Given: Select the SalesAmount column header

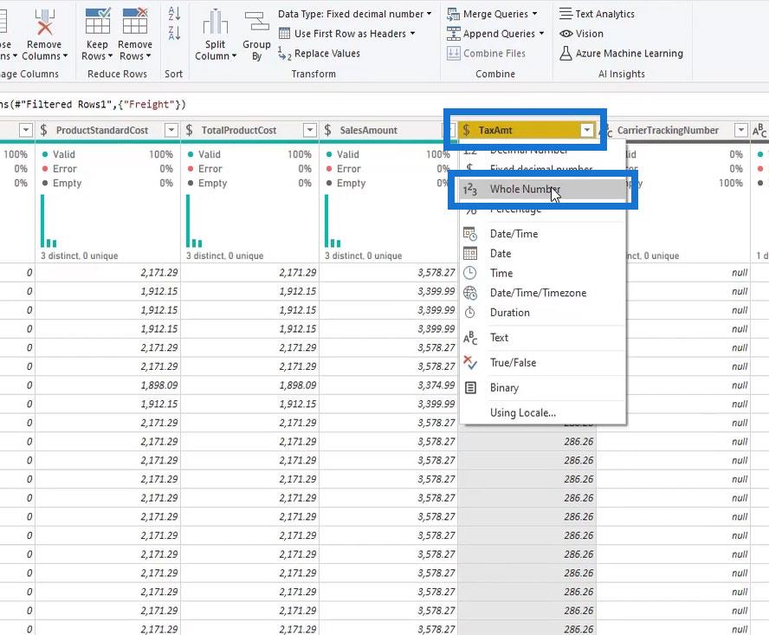Looking at the screenshot, I should pyautogui.click(x=388, y=130).
